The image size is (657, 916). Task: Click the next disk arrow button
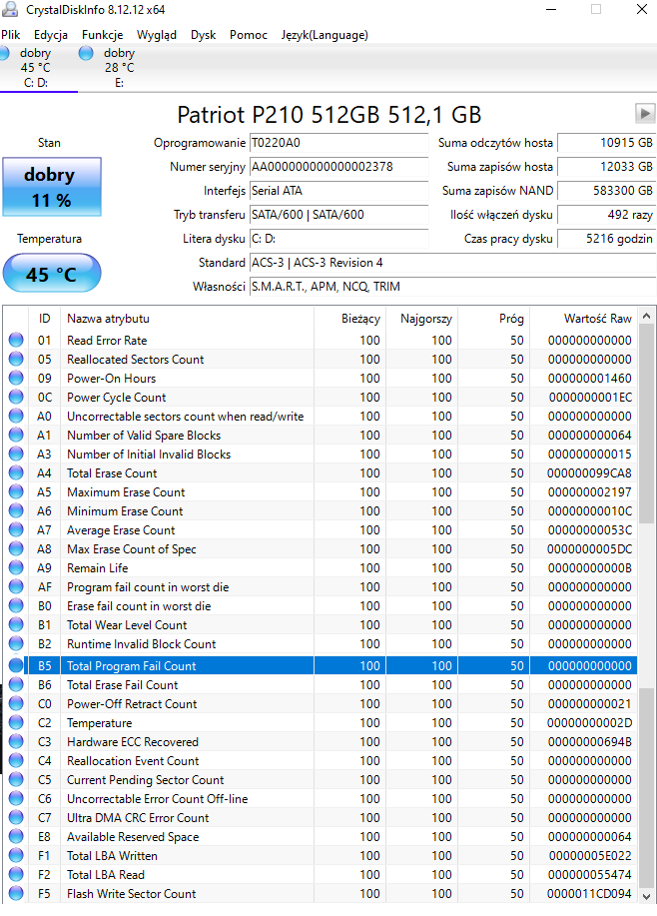(x=645, y=113)
